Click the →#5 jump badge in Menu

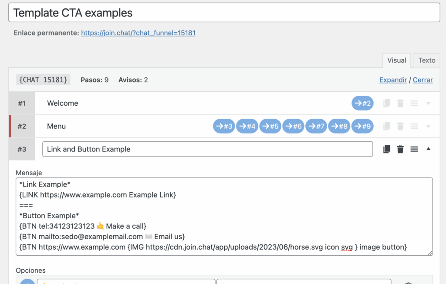(x=270, y=126)
